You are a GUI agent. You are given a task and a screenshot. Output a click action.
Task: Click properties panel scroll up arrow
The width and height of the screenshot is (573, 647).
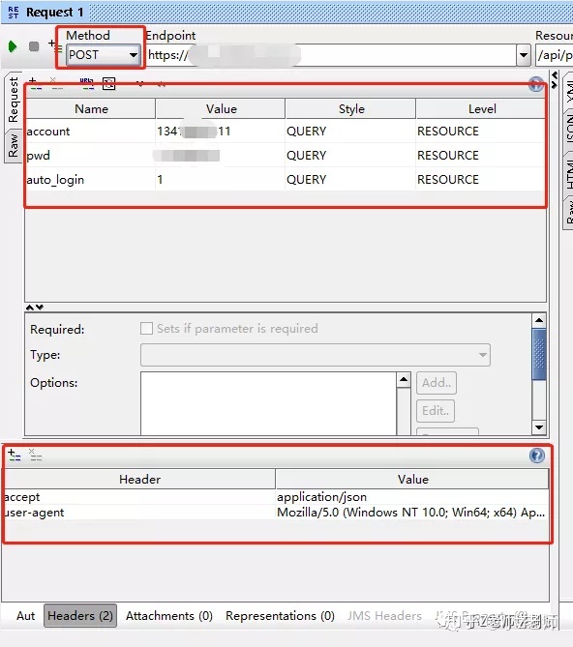539,321
